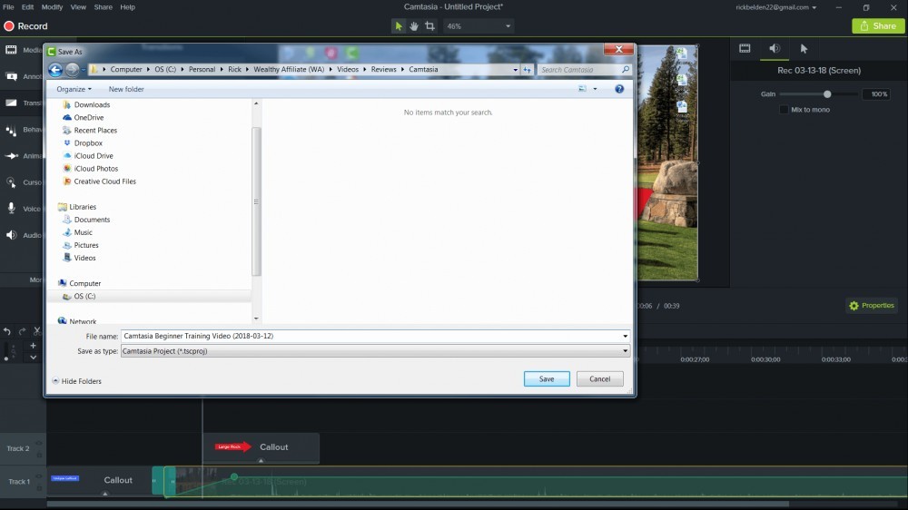Open the Behaviors tab icon
This screenshot has height=510, width=908.
[11, 130]
